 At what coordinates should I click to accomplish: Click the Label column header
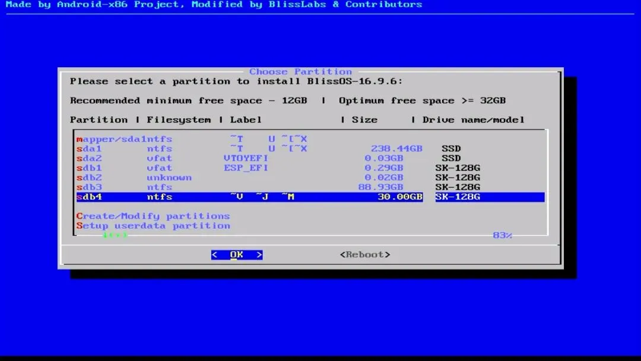[246, 120]
